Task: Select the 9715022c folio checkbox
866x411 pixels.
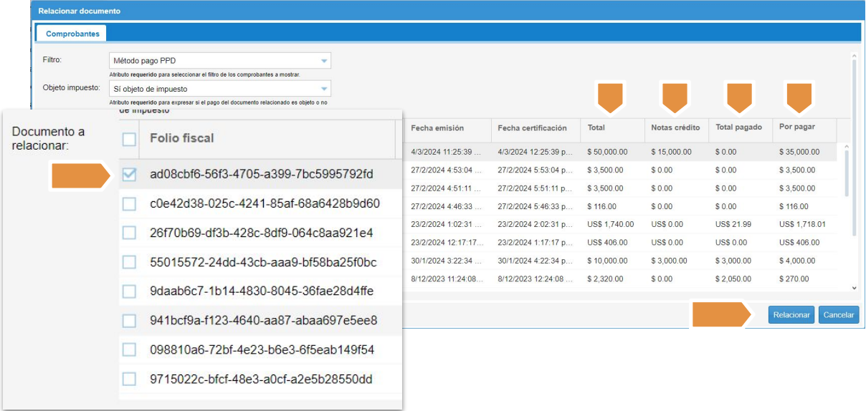Action: (129, 379)
